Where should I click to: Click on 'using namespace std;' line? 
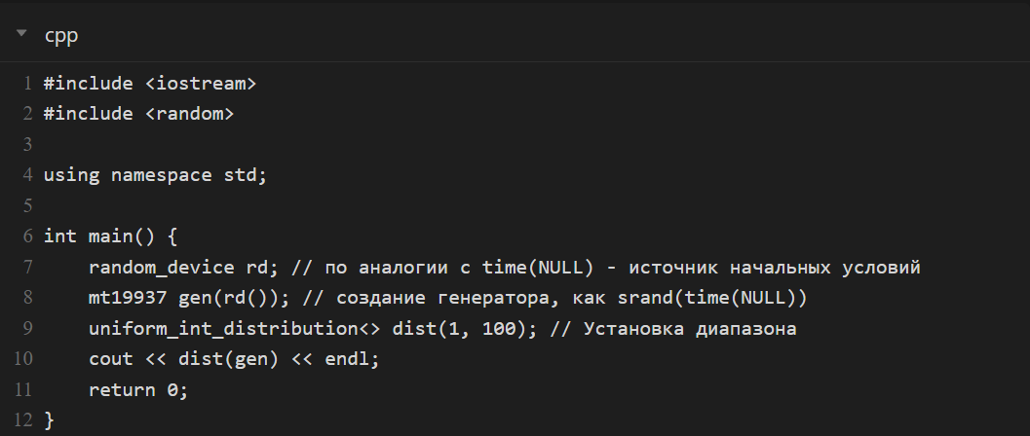155,175
